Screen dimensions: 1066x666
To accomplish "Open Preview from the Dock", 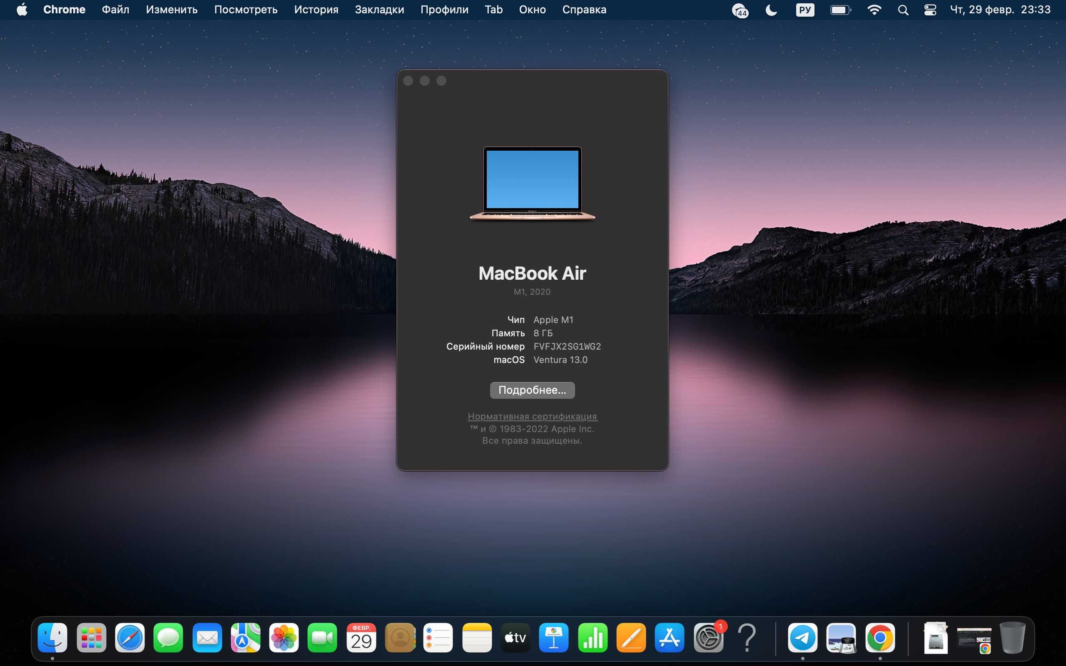I will pyautogui.click(x=841, y=637).
